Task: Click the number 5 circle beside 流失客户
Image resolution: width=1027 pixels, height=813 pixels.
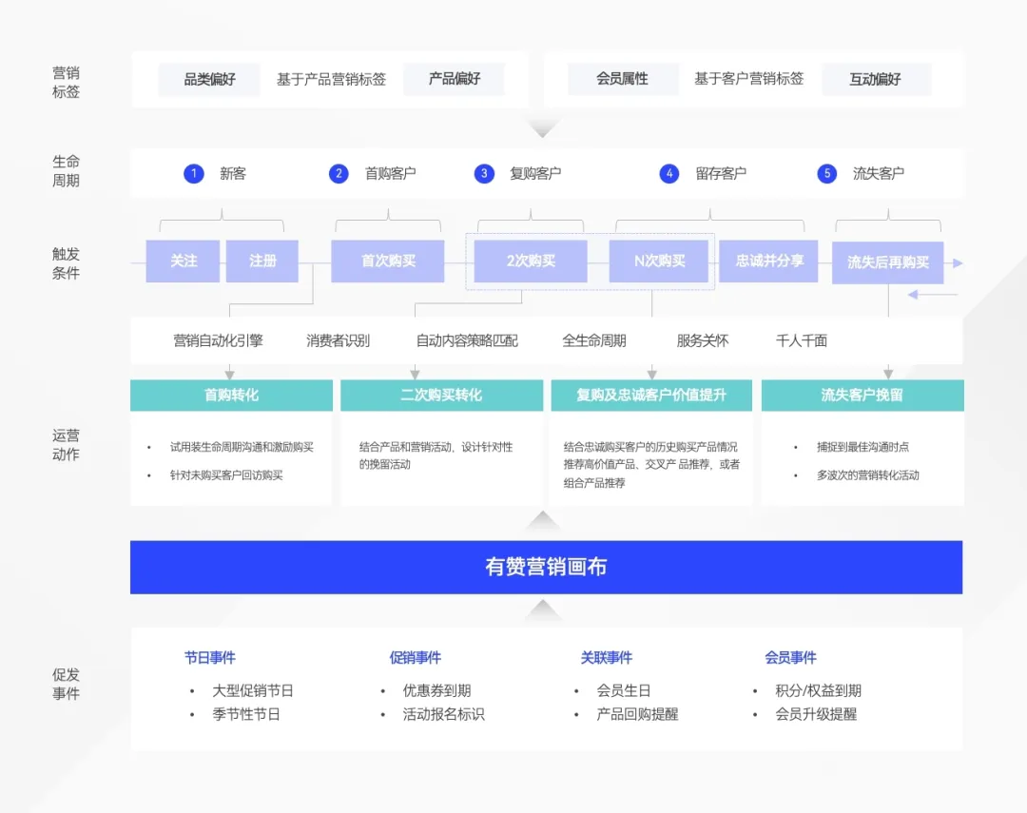Action: tap(827, 174)
